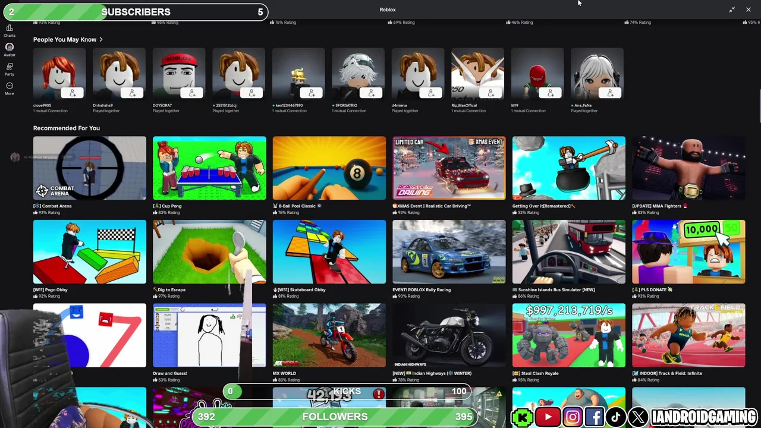Expand People You May Know chevron

(x=101, y=40)
